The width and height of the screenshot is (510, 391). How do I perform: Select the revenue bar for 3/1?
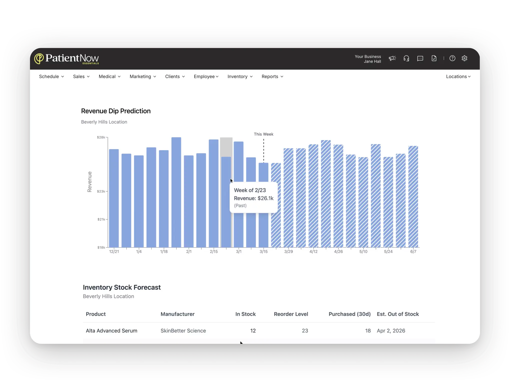[x=238, y=195]
